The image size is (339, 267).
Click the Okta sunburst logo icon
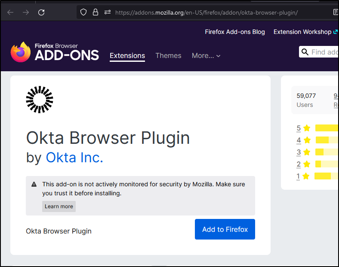40,100
